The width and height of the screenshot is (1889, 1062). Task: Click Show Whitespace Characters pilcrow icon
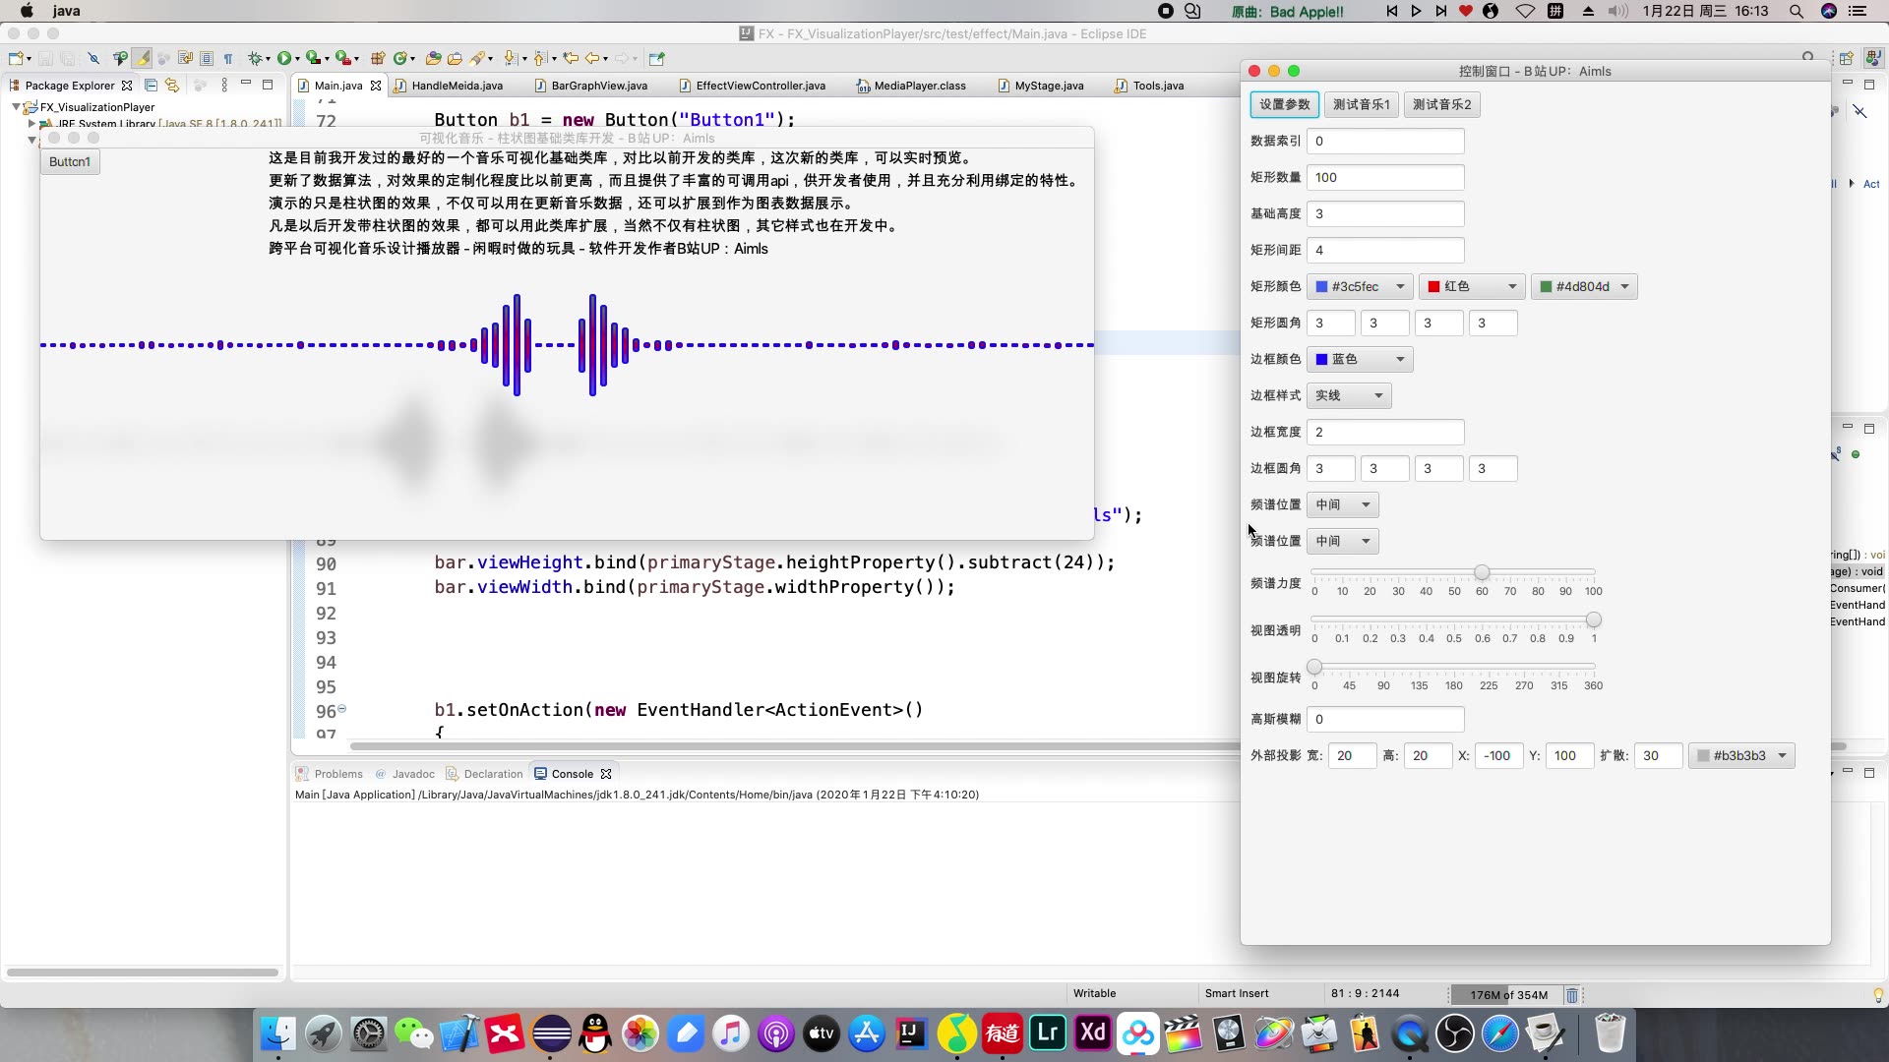click(228, 58)
